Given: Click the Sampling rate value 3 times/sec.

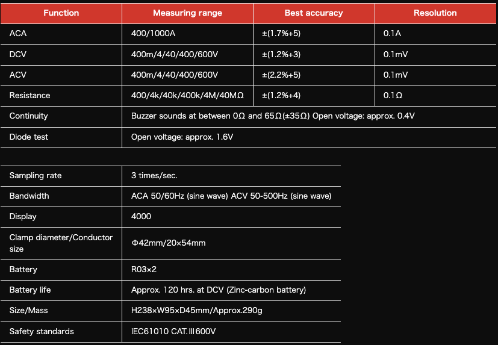Looking at the screenshot, I should (x=154, y=176).
